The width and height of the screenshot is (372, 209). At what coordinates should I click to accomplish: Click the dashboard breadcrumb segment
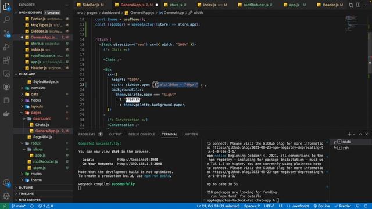coord(110,13)
